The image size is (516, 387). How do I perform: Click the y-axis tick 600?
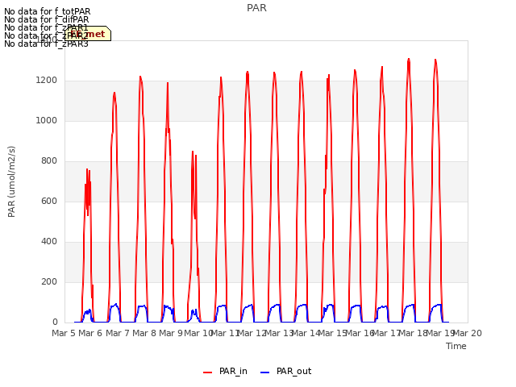click(x=49, y=201)
